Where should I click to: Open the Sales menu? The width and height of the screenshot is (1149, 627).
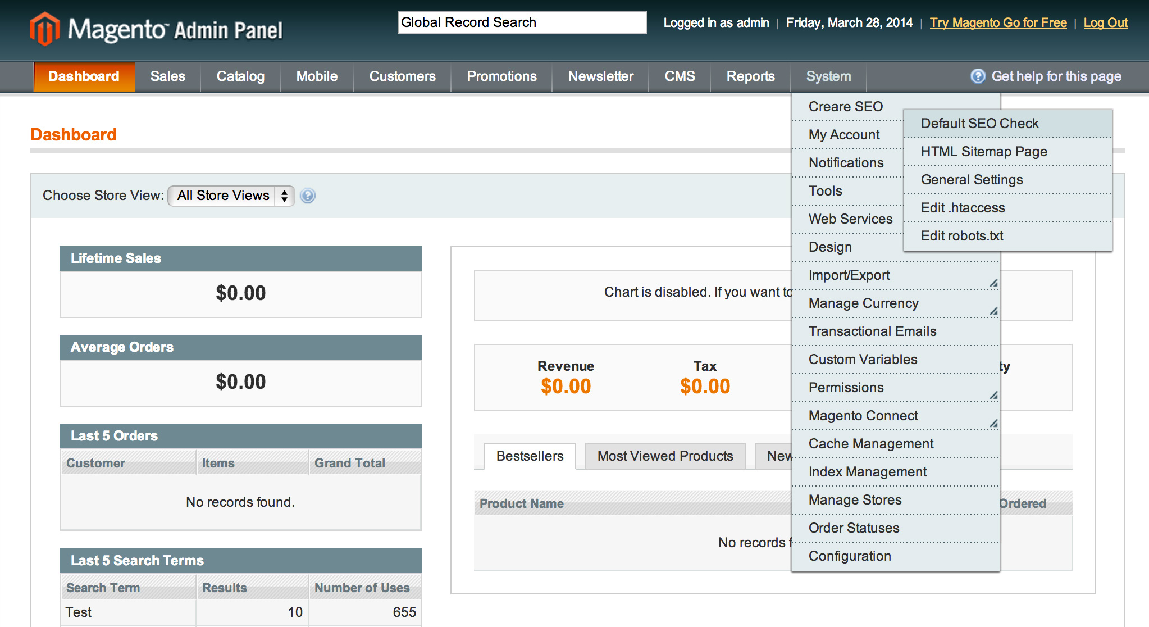point(167,76)
